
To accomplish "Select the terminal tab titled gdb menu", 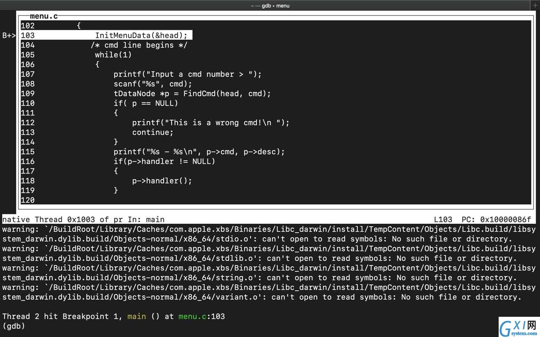I will 270,5.
